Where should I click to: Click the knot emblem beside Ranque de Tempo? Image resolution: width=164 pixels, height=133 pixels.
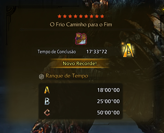pyautogui.click(x=41, y=77)
